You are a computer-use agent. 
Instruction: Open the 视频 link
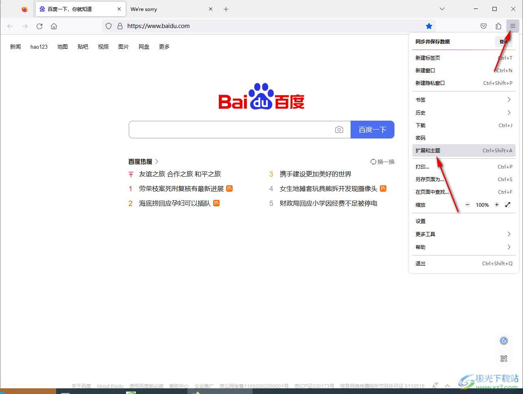[x=103, y=47]
